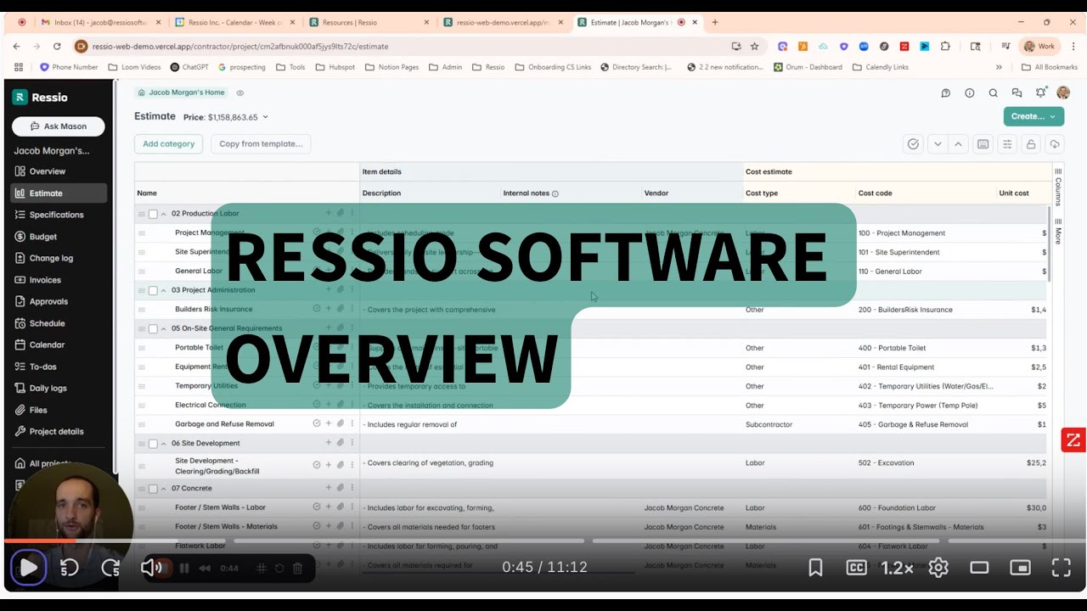
Task: Open the Price $1,158,863.65 dropdown
Action: 226,117
